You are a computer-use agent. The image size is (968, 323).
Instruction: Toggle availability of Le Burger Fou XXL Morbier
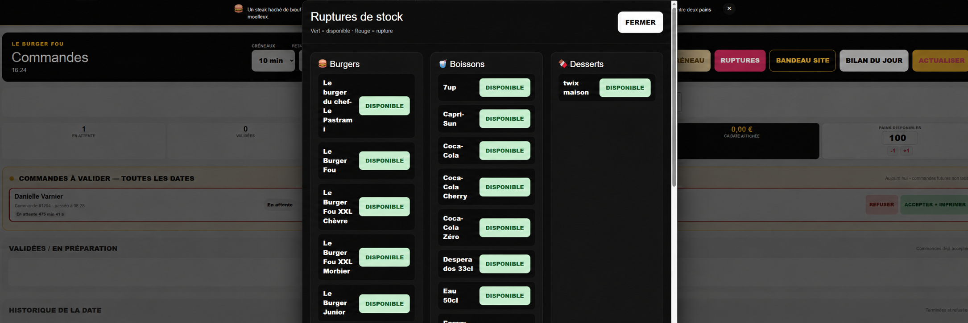384,258
